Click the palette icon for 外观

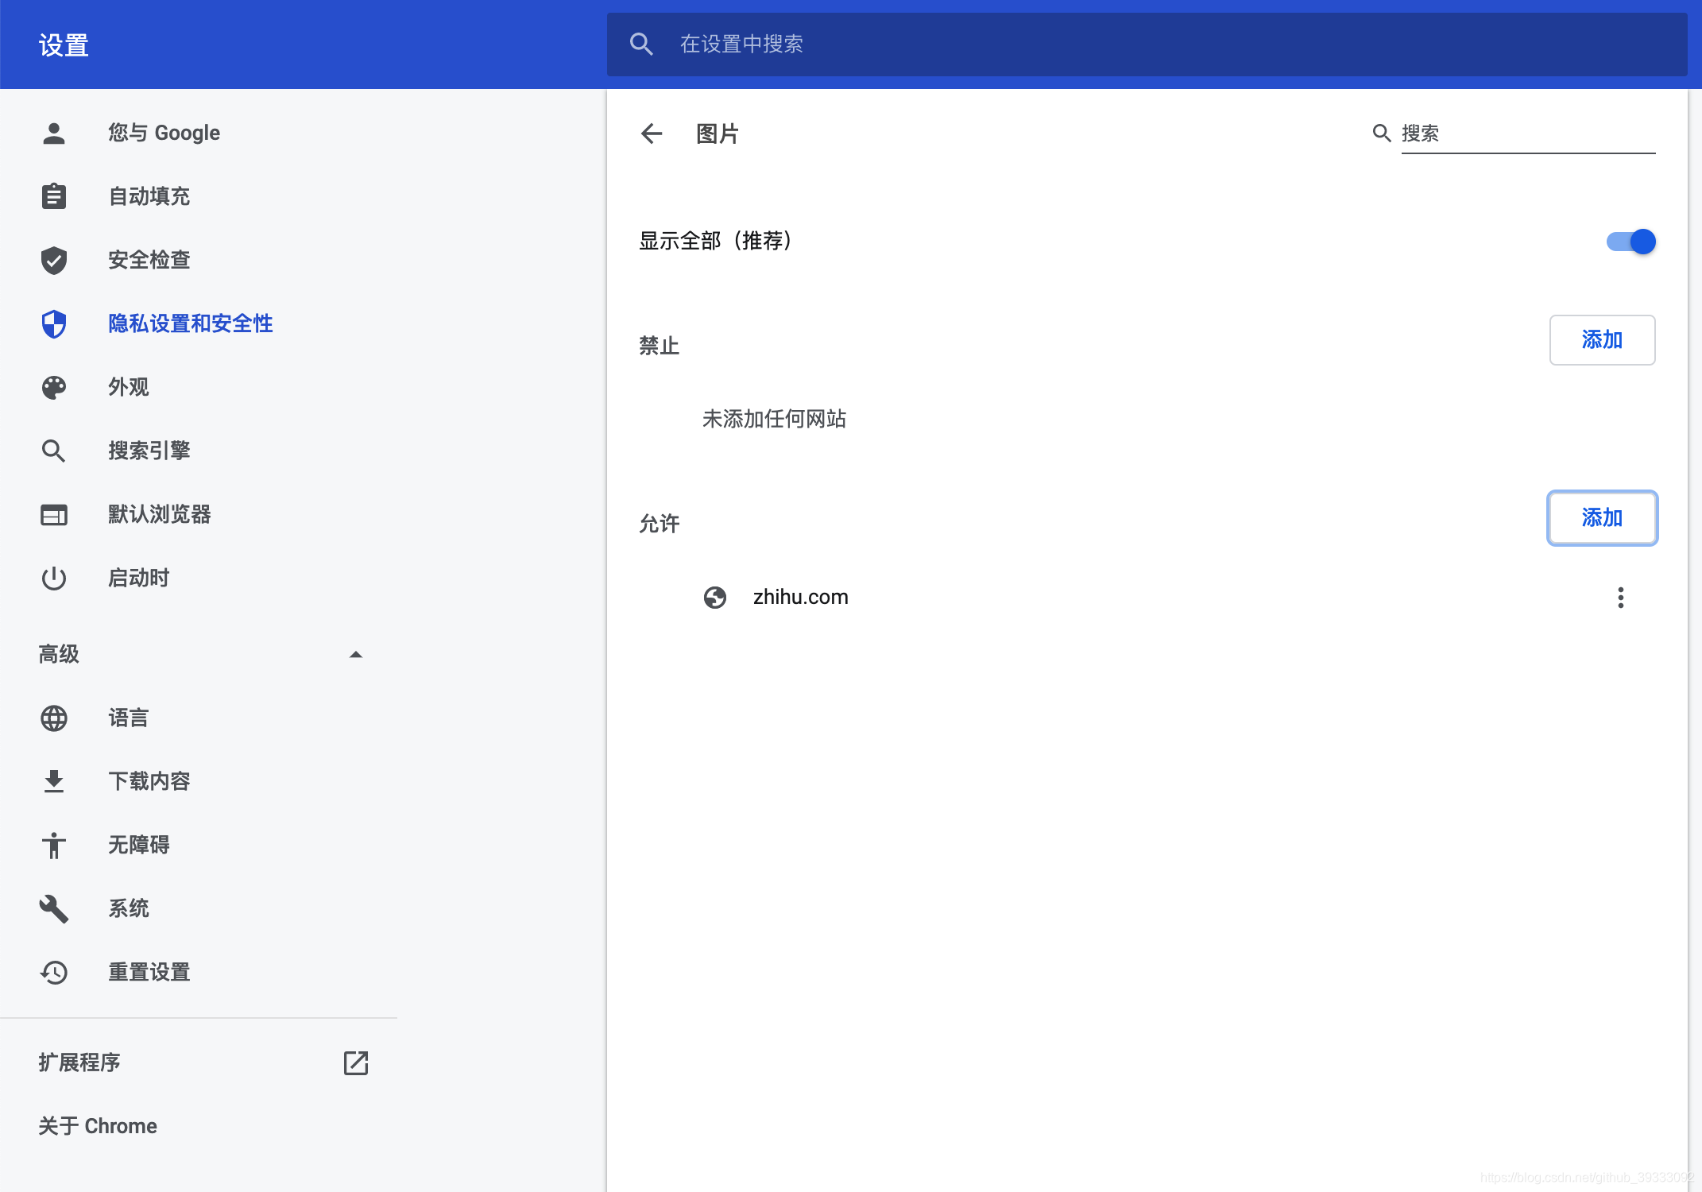(54, 387)
